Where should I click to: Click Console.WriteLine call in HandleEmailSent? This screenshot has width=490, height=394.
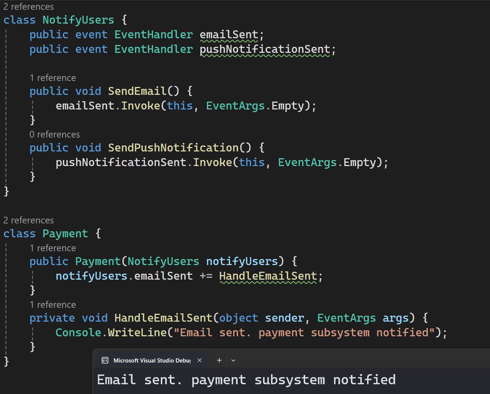[x=111, y=333]
